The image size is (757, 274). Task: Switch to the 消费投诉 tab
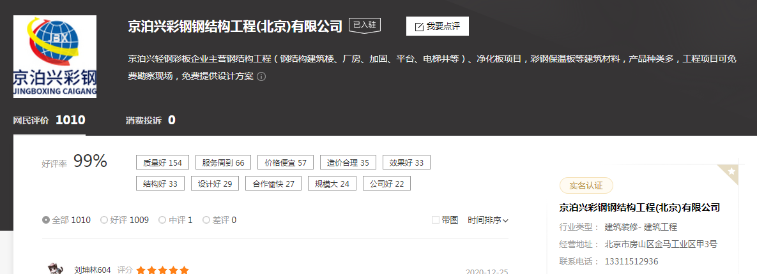[150, 120]
